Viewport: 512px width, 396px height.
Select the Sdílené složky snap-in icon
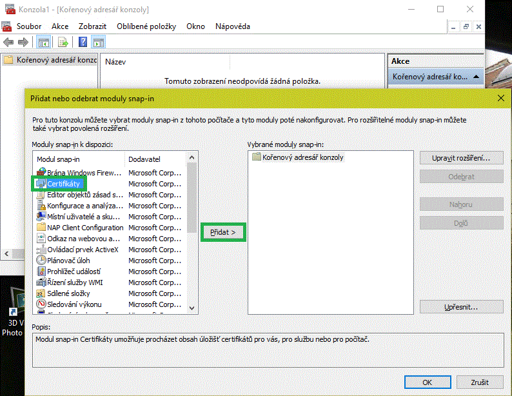click(41, 293)
